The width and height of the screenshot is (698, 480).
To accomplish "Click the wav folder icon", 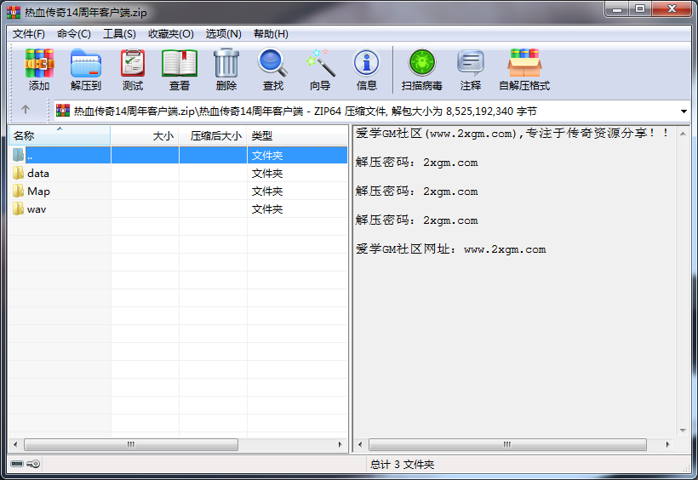I will [18, 209].
